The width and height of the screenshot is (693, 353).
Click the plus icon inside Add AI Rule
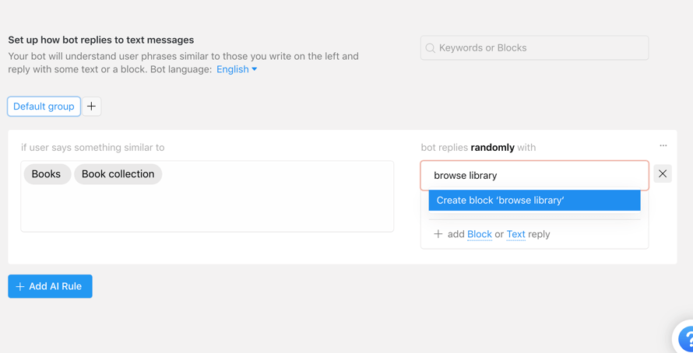tap(20, 287)
